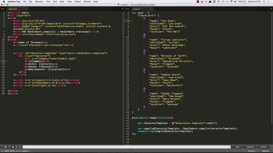Image resolution: width=273 pixels, height=153 pixels.
Task: Click the notification bell menu bar icon
Action: [210, 2]
